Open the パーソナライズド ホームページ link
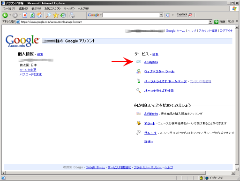 coord(165,81)
